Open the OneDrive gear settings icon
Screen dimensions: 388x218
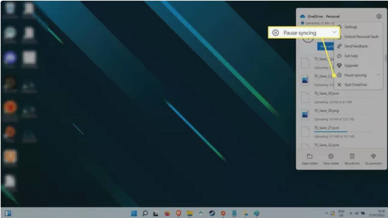click(x=379, y=16)
